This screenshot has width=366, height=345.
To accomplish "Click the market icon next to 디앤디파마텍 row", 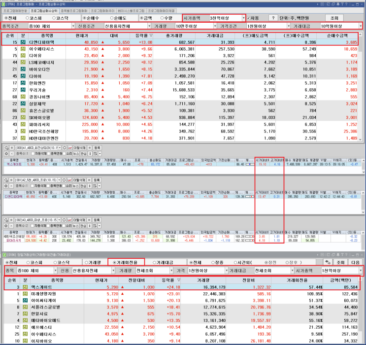I will (23, 42).
